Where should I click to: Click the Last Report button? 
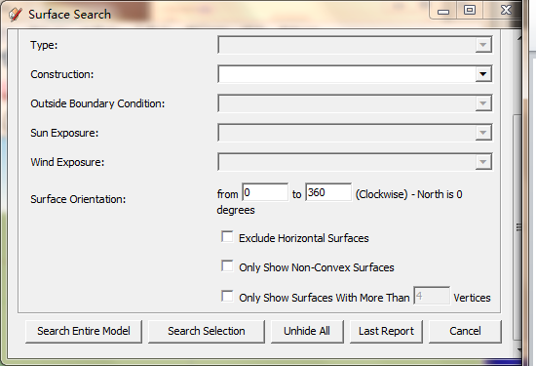[386, 331]
